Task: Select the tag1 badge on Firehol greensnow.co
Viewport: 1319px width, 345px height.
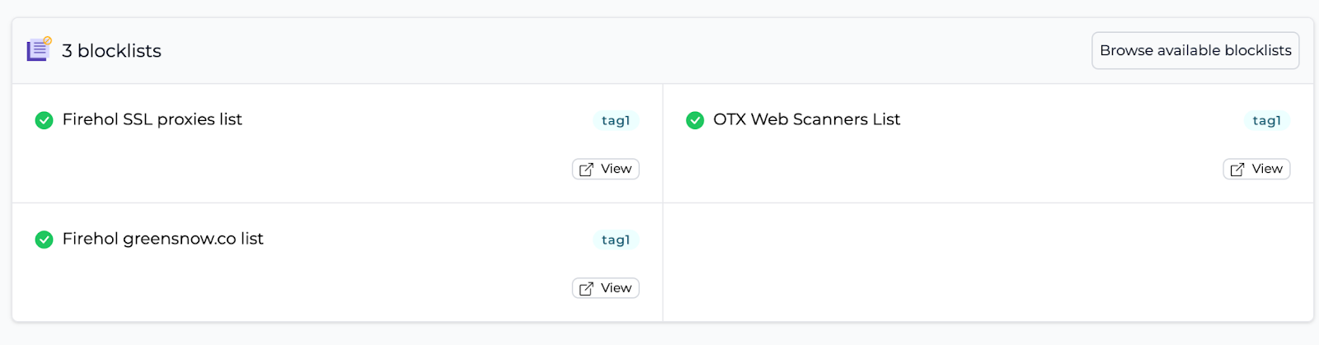Action: tap(616, 240)
